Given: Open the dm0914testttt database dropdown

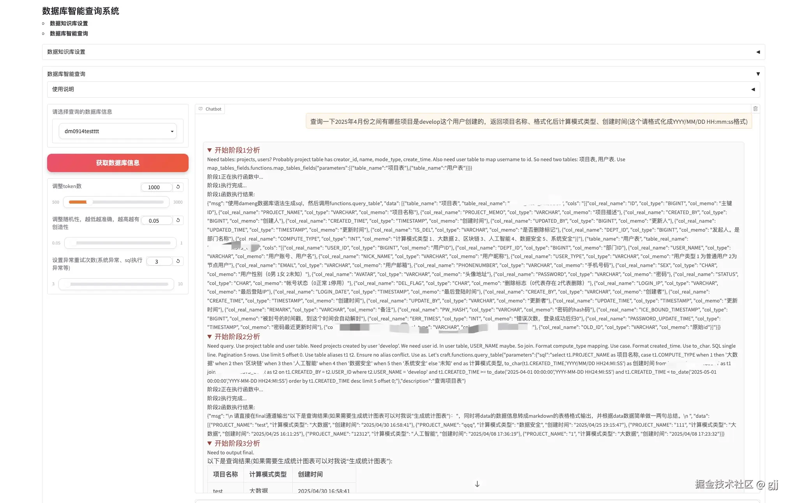Looking at the screenshot, I should [x=118, y=131].
